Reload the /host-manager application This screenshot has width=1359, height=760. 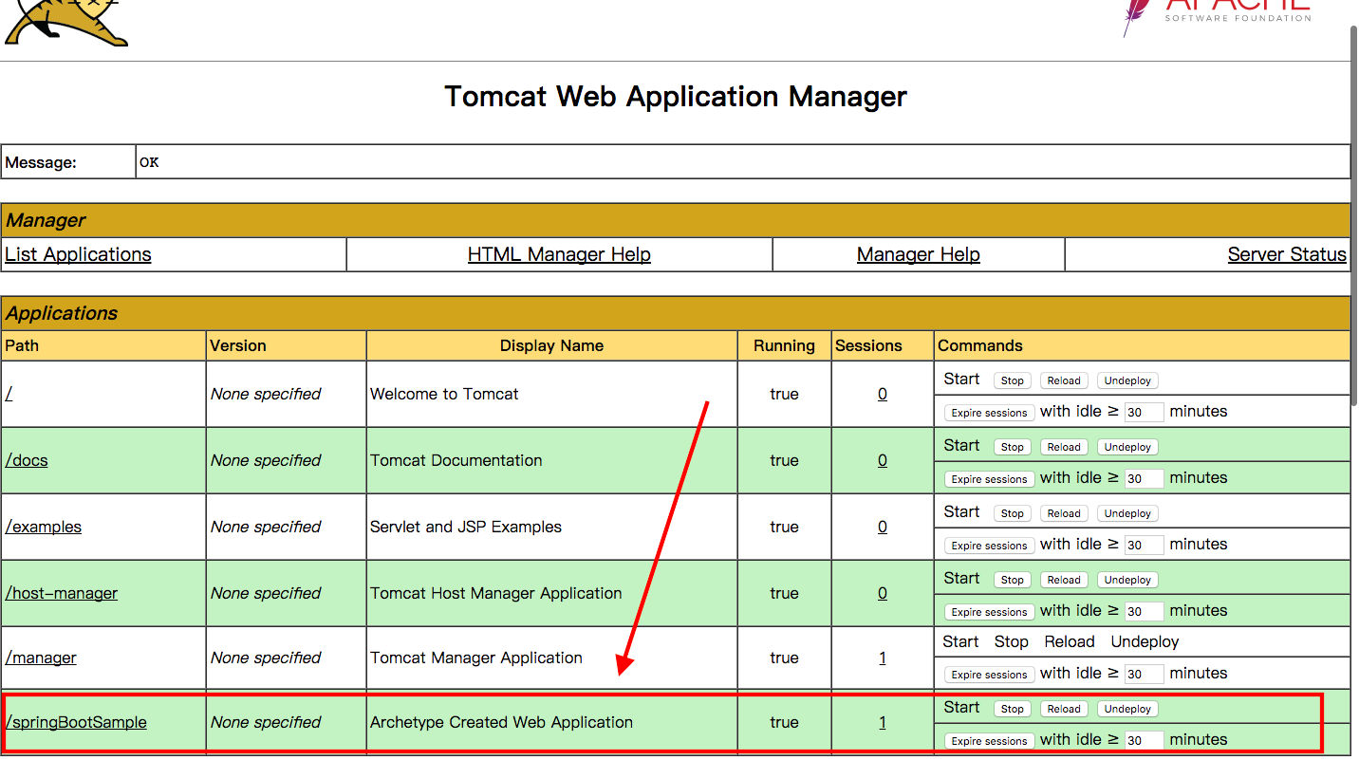(x=1064, y=580)
